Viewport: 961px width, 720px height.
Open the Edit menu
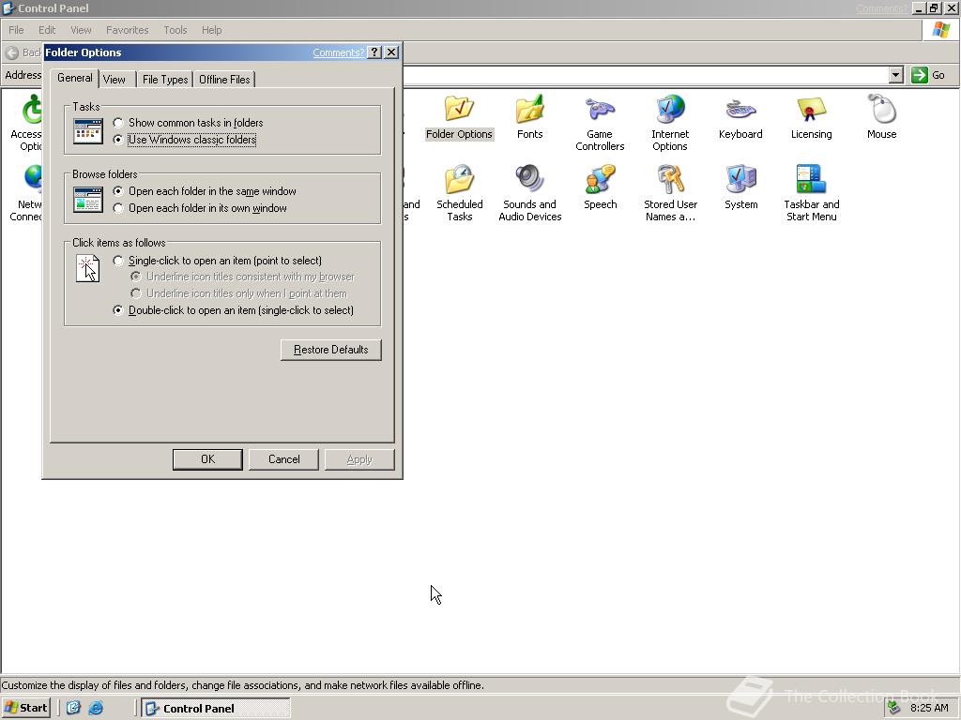pos(47,30)
